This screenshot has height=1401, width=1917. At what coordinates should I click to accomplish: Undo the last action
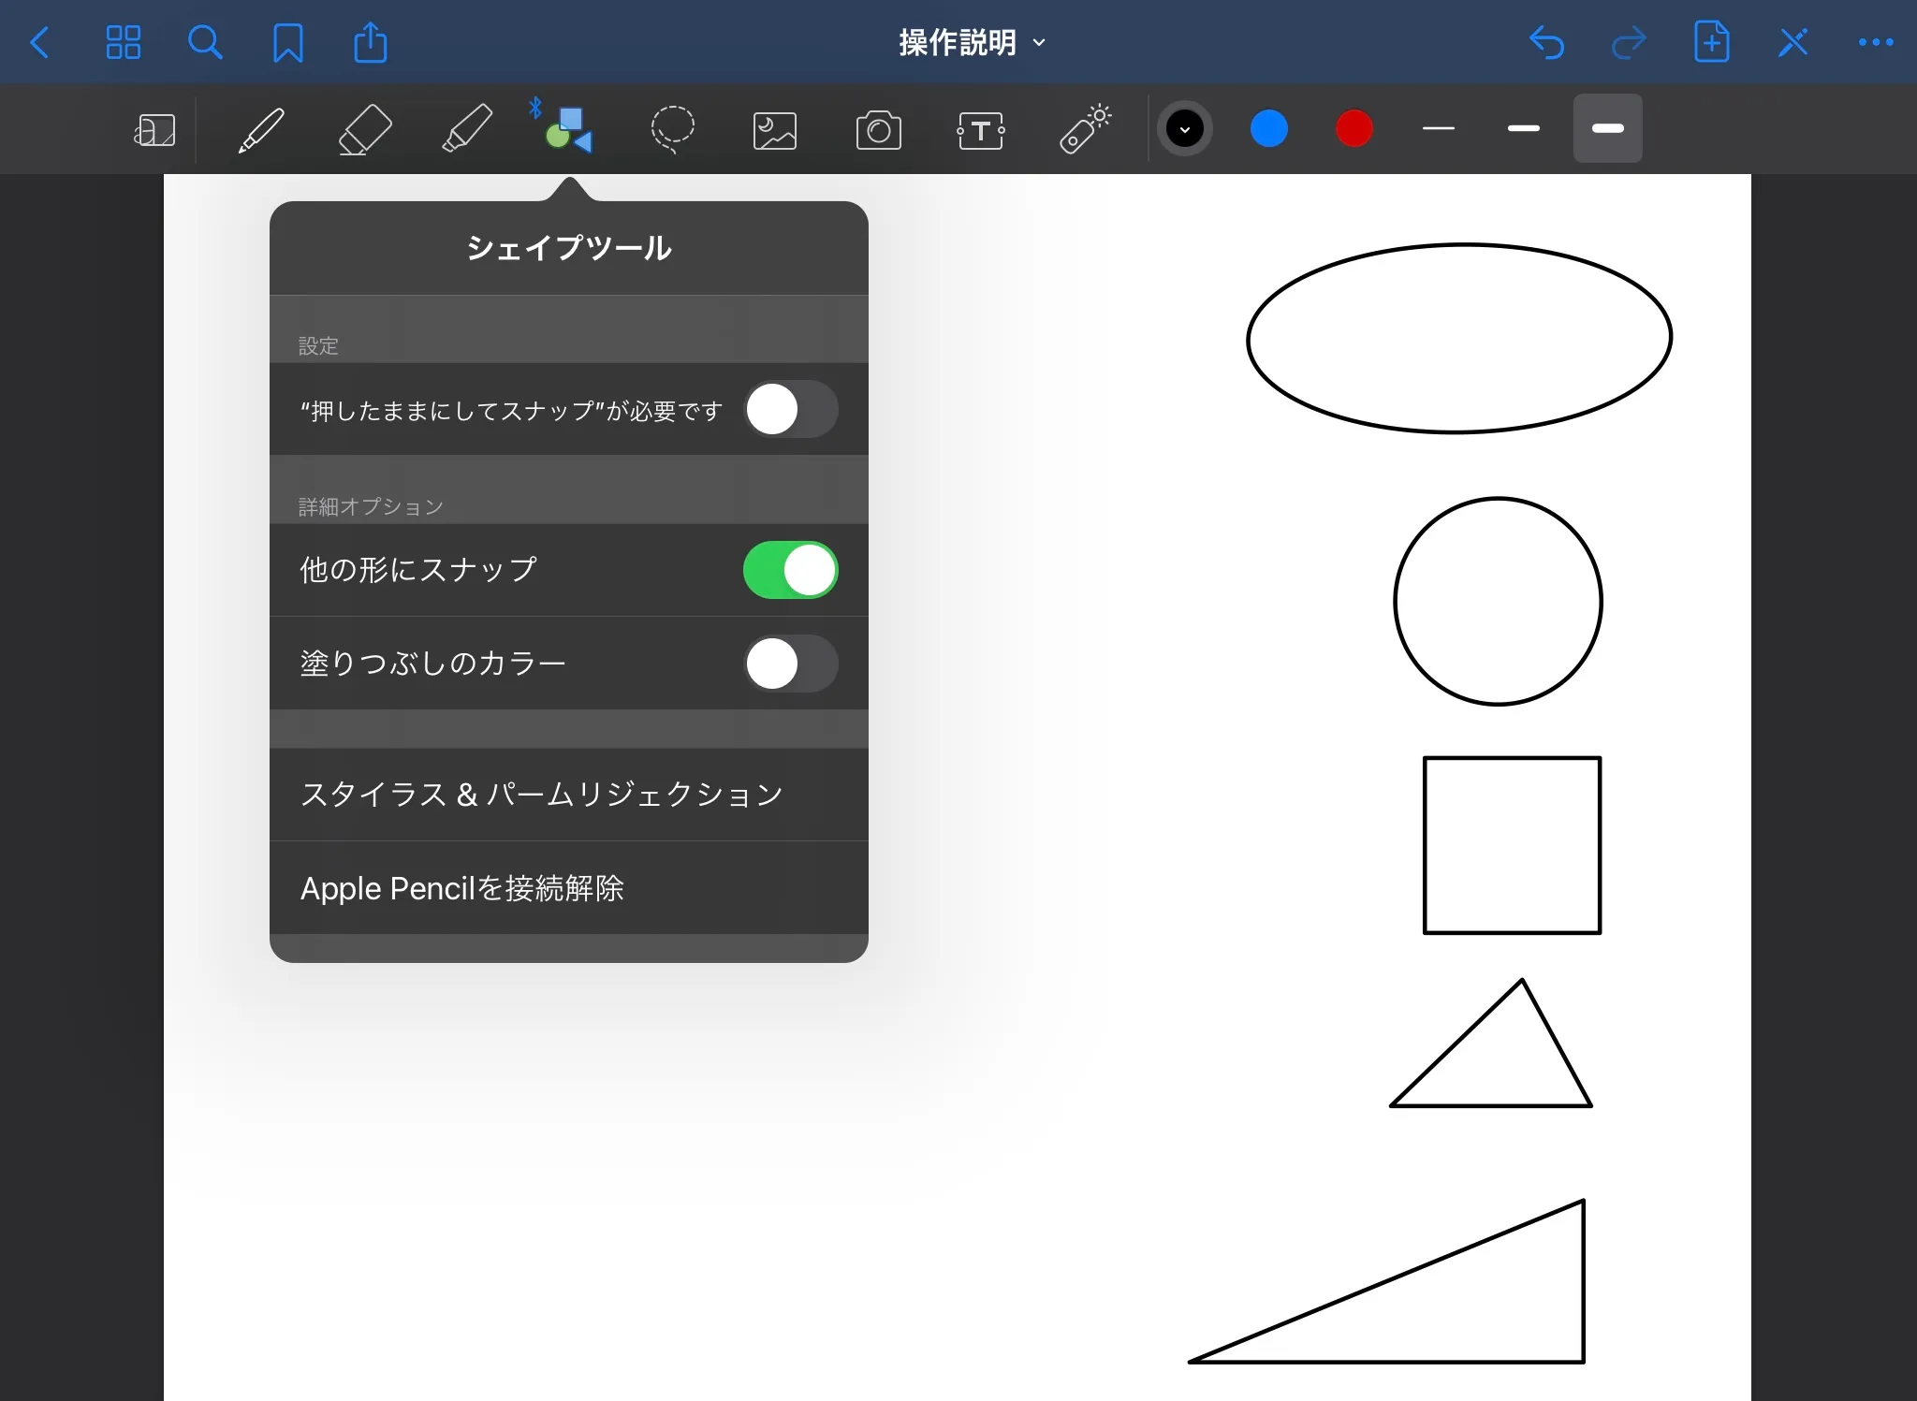coord(1546,42)
